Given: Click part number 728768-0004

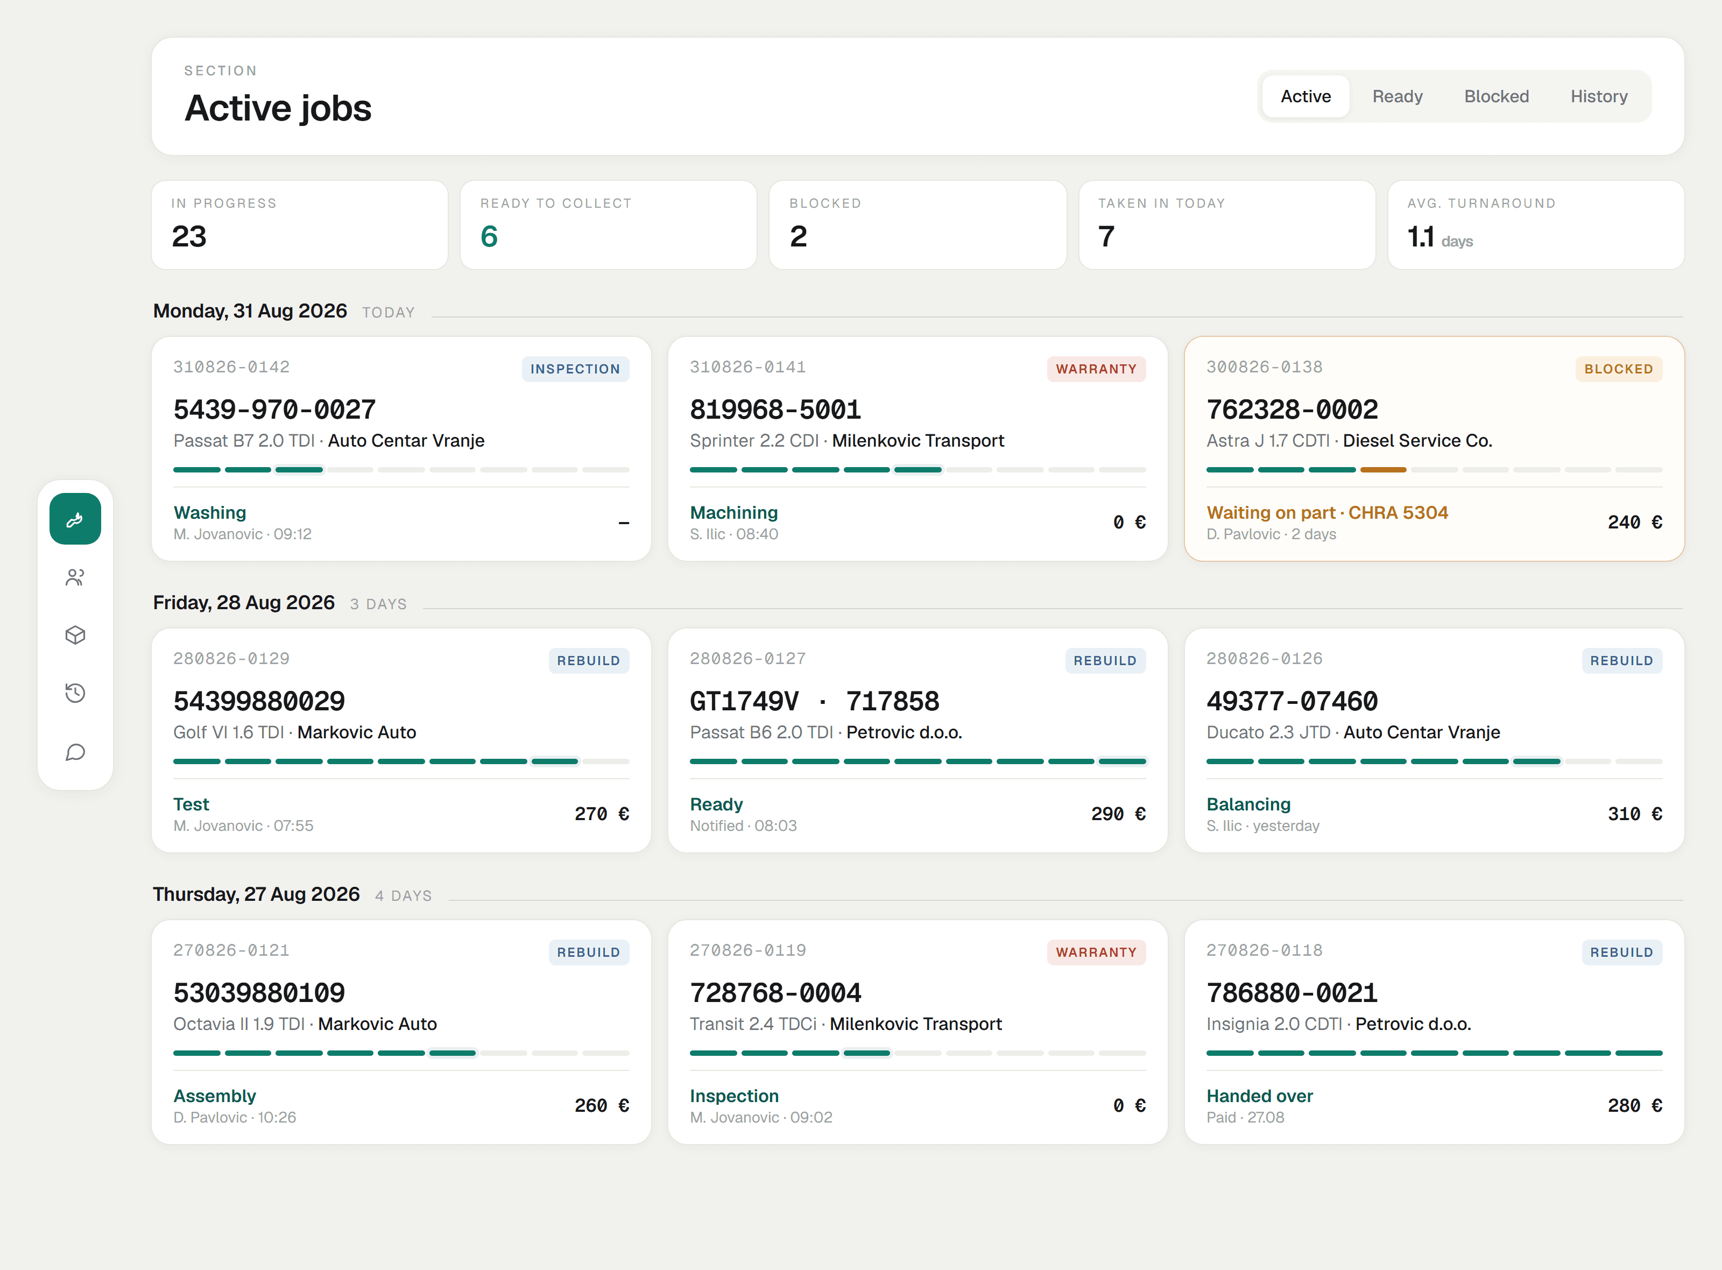Looking at the screenshot, I should click(x=775, y=992).
